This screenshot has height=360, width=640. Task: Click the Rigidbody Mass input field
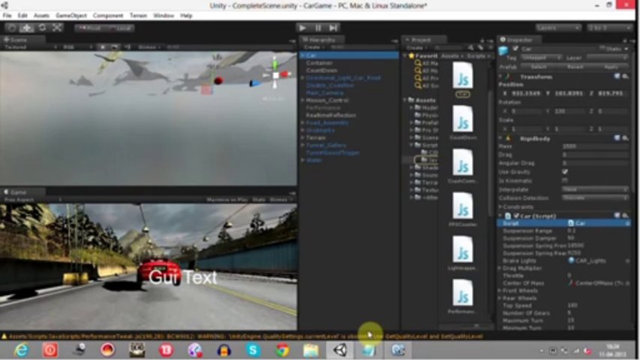click(595, 146)
